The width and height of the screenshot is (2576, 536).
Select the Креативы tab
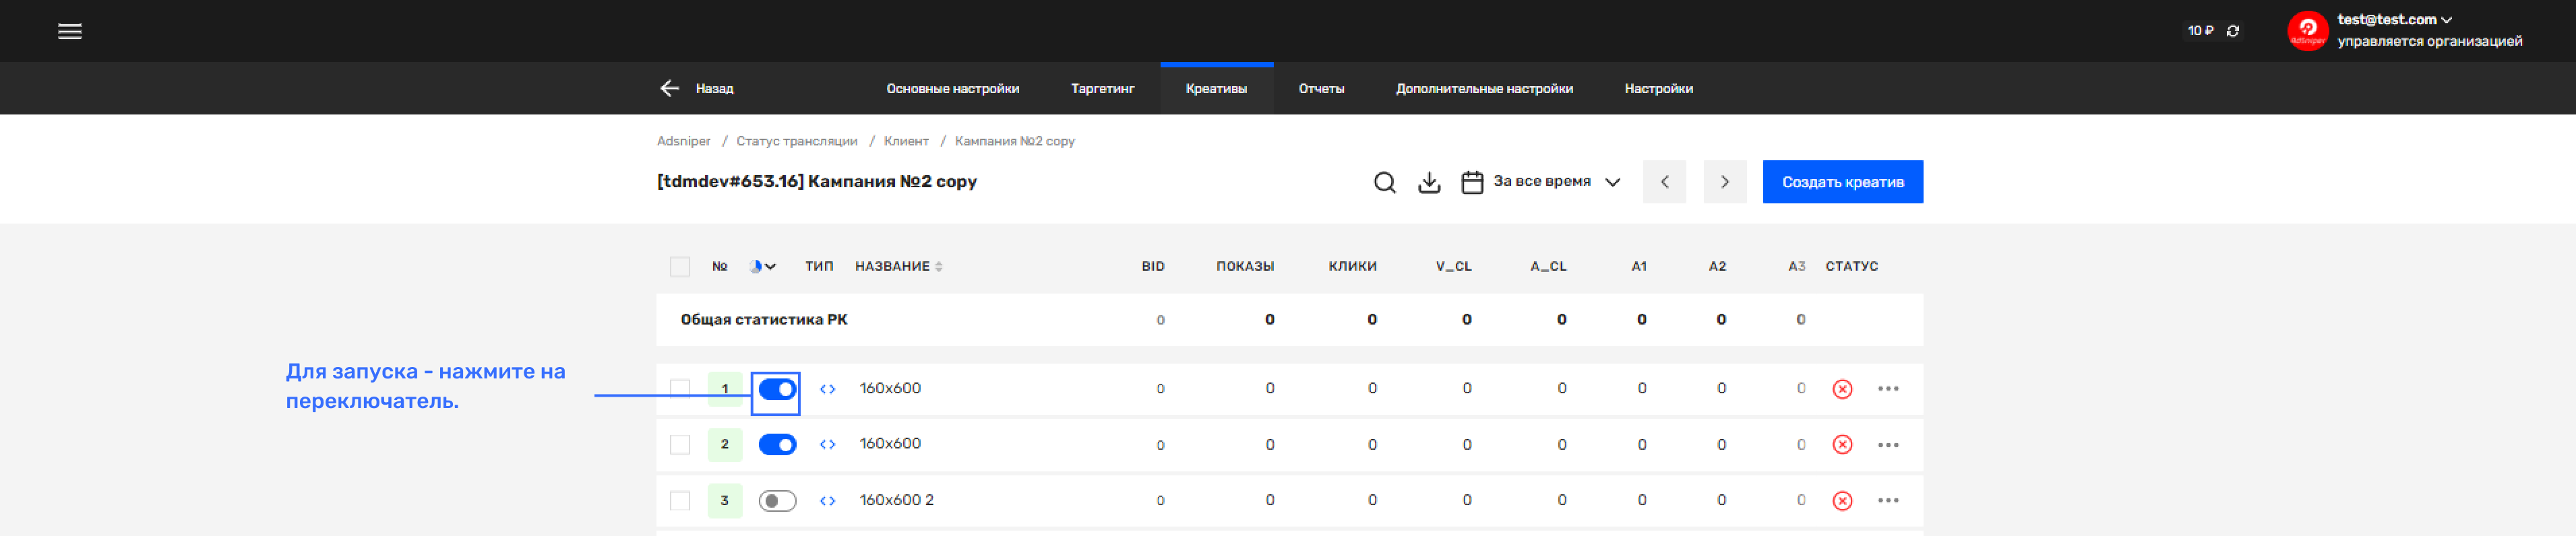click(x=1216, y=89)
